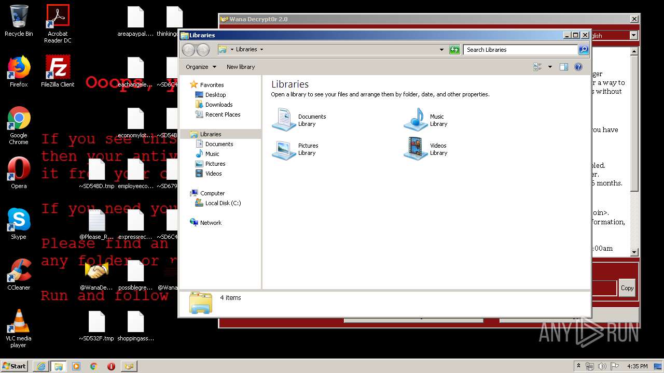
Task: Click the taskbar clock showing 4:35 PM
Action: click(x=638, y=366)
